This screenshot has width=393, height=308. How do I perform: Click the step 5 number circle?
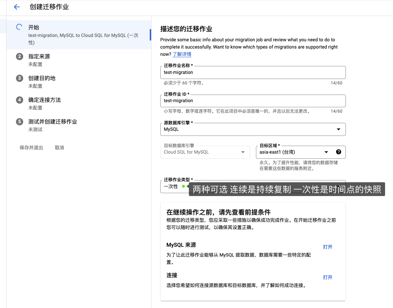(20, 122)
